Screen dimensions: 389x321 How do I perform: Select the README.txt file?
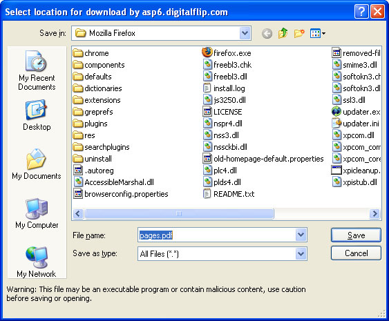(229, 194)
